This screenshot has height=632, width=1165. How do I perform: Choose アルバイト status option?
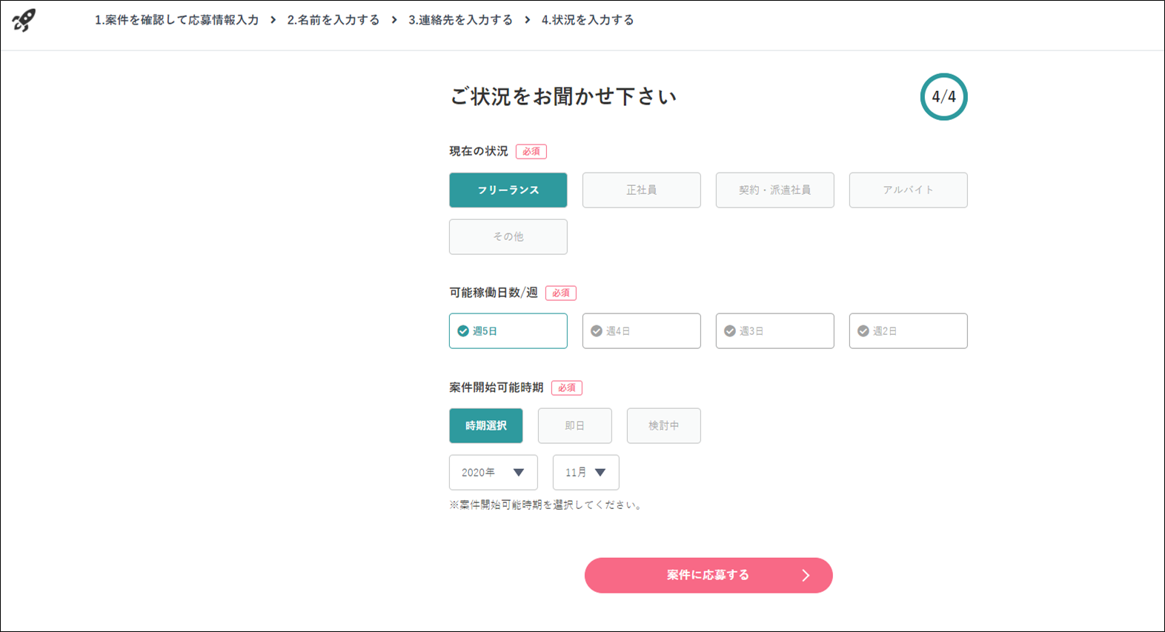909,190
